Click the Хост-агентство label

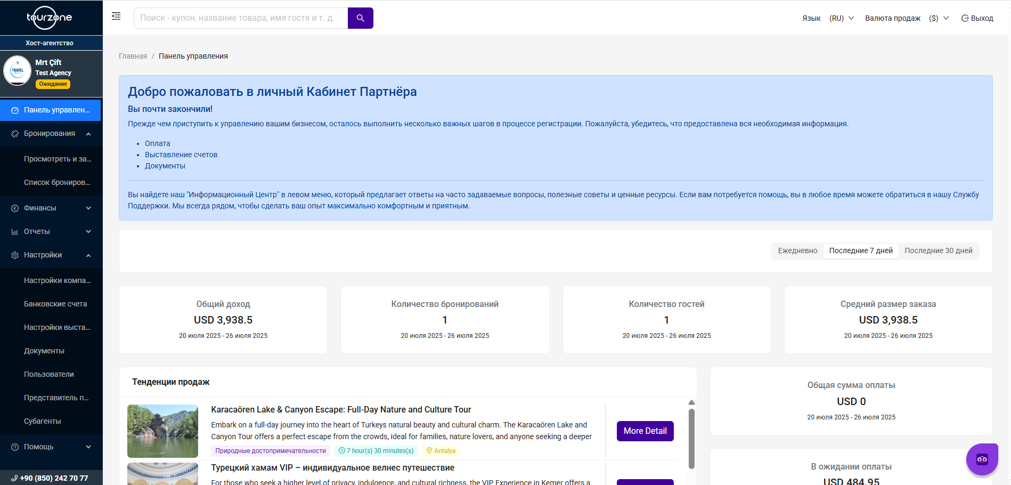50,43
